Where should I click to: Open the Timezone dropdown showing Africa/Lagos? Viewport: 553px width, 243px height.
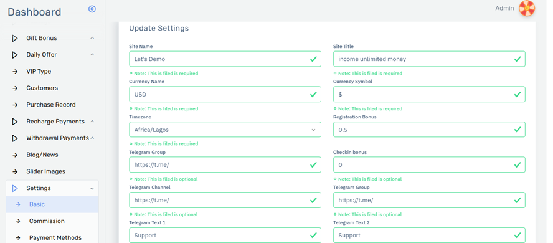(x=225, y=130)
